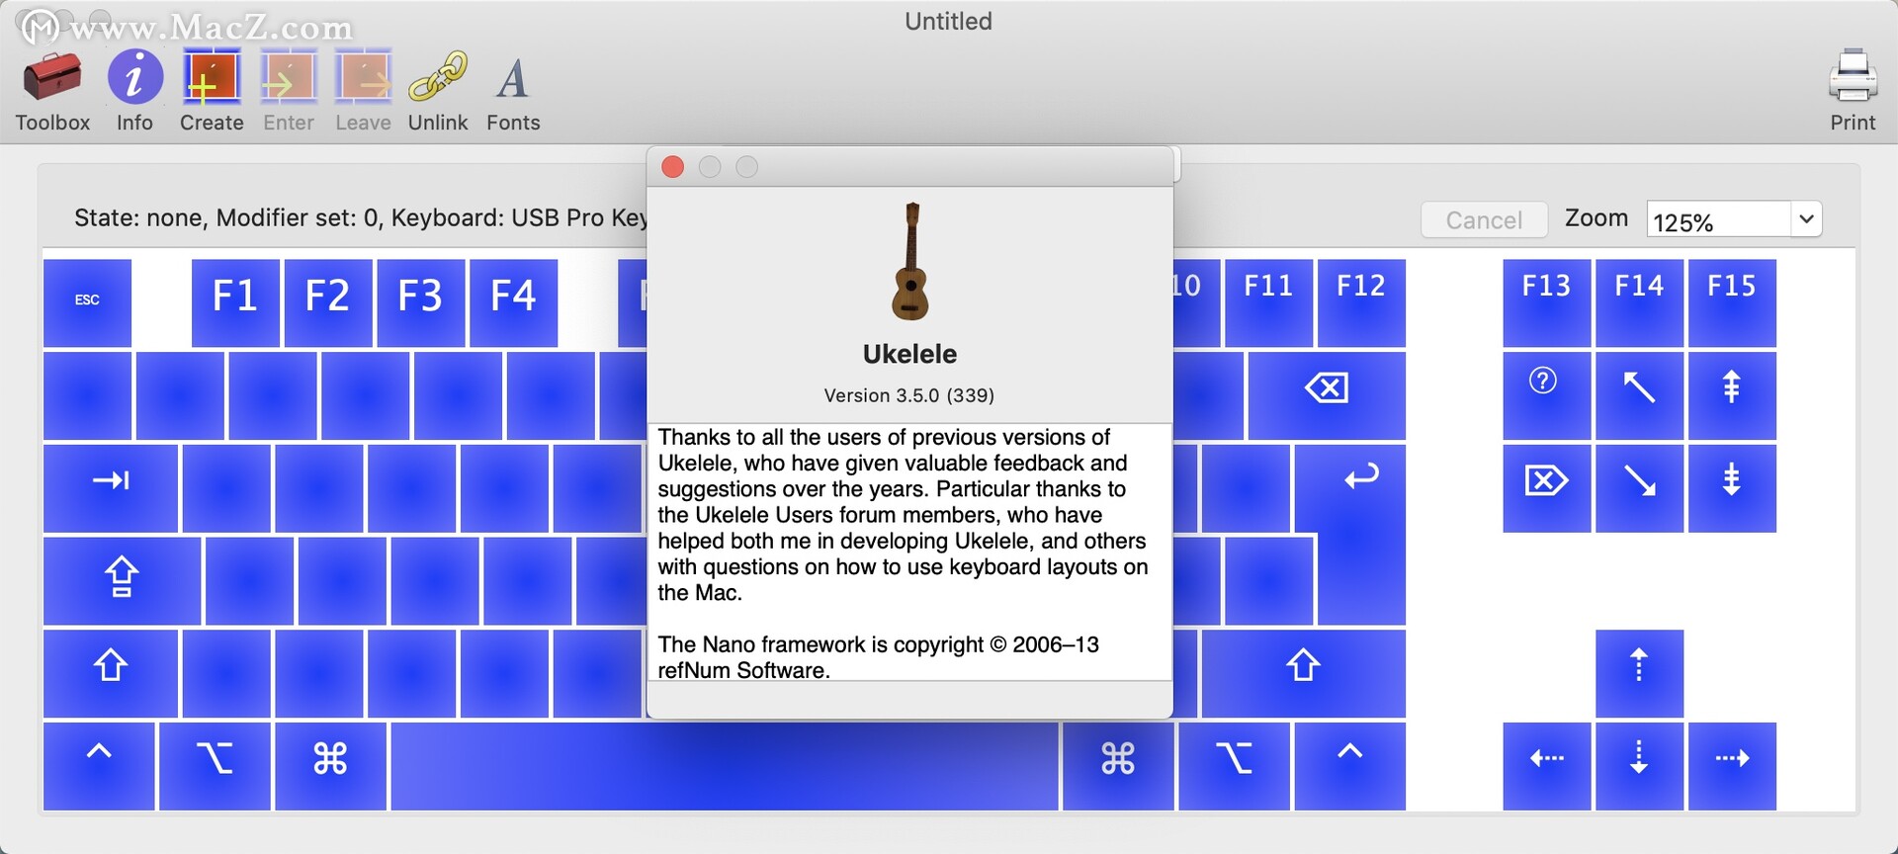This screenshot has height=854, width=1898.
Task: Select the F3 key
Action: click(421, 302)
